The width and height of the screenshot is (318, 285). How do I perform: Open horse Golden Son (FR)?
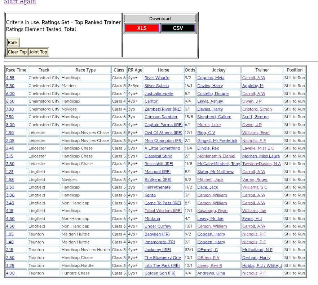160,273
